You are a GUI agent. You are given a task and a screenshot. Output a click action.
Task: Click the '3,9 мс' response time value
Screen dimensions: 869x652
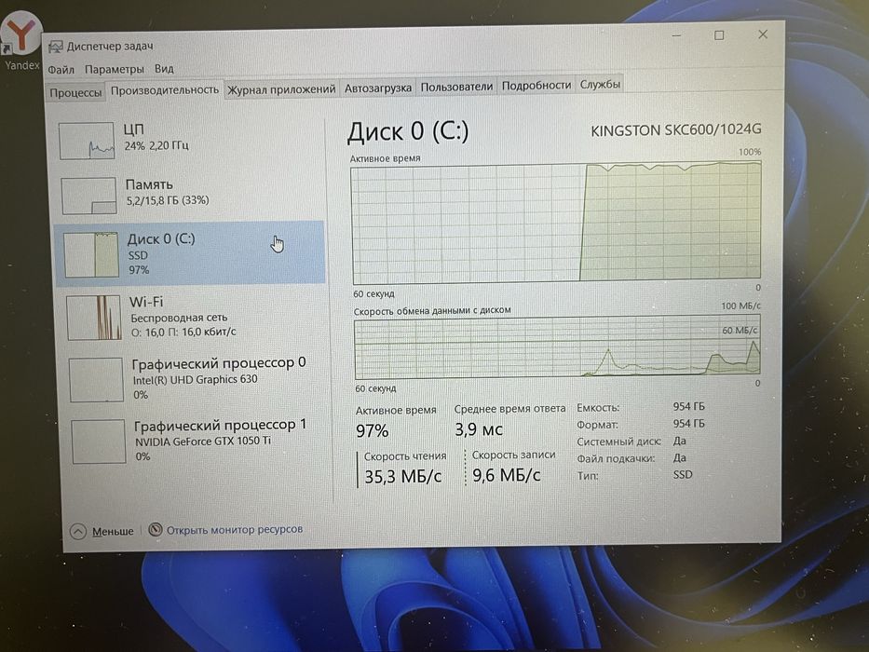(x=479, y=429)
